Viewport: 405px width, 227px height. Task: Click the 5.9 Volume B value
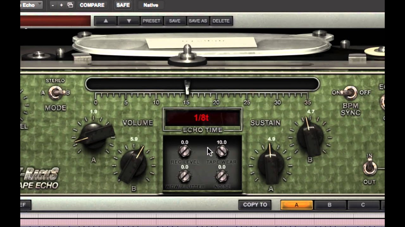(134, 139)
